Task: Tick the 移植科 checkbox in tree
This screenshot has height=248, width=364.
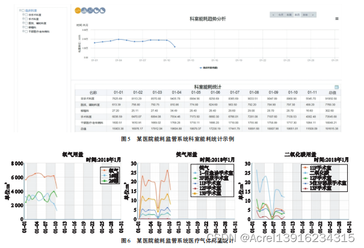Action: click(26, 27)
